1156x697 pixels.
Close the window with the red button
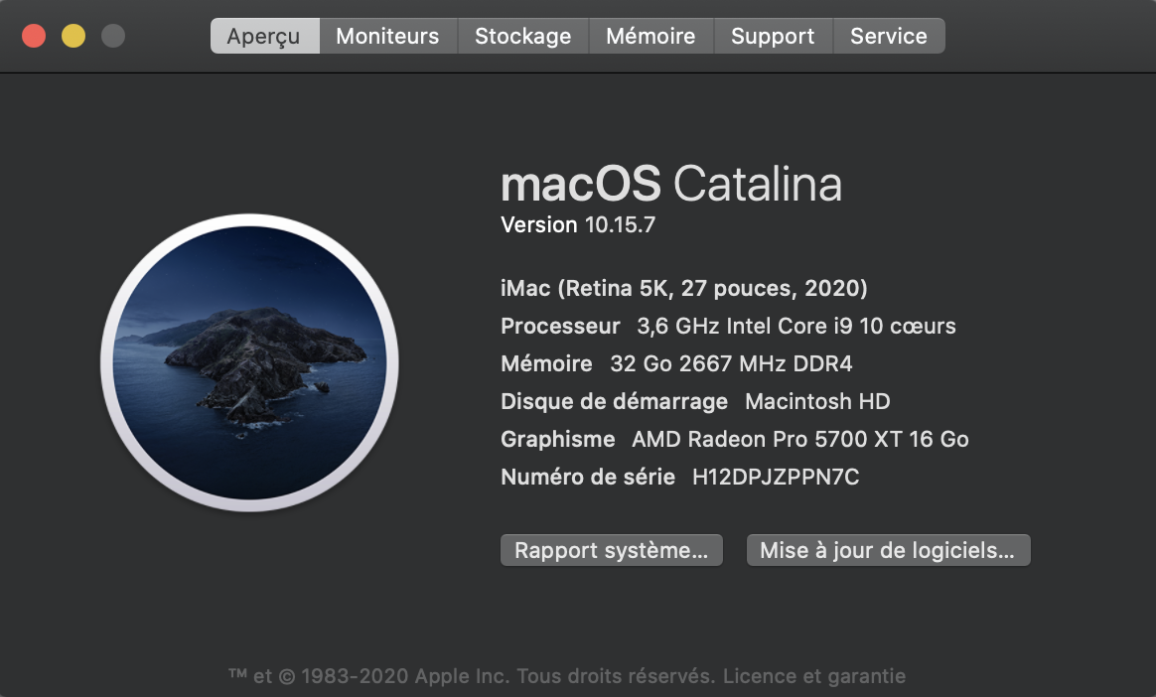coord(34,36)
